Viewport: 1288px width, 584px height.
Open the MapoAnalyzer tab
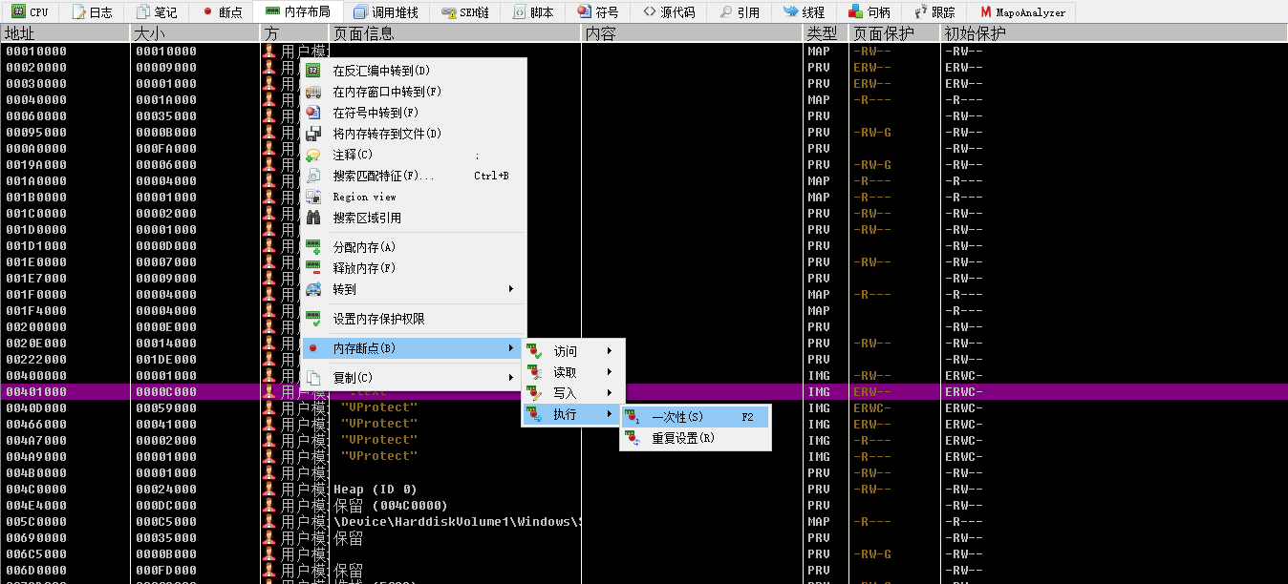(1020, 12)
